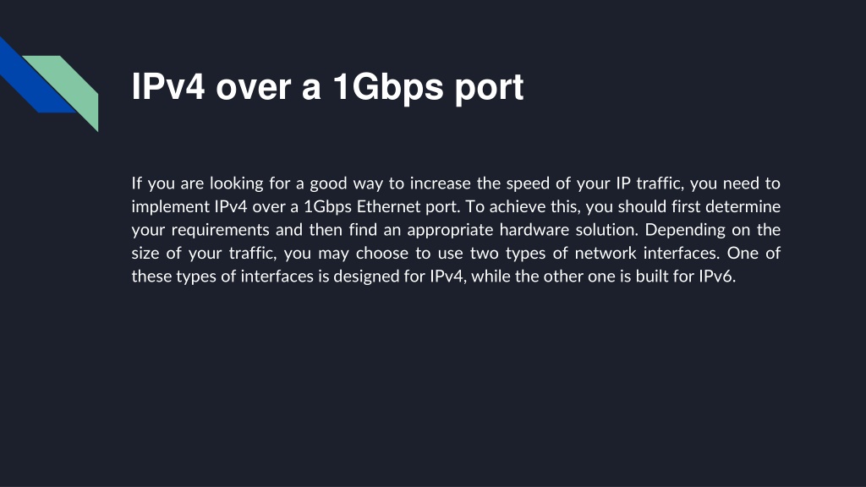Click the word 'port' in the title

(x=489, y=88)
